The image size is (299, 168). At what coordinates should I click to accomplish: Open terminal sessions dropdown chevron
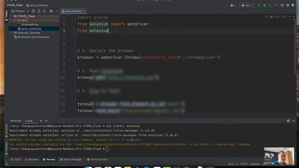[46, 120]
